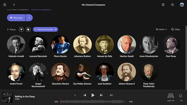Click the volume level 16 value

(x=181, y=101)
